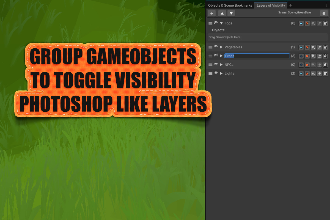
Task: Clear the Props layer with eraser icon
Action: (x=319, y=56)
